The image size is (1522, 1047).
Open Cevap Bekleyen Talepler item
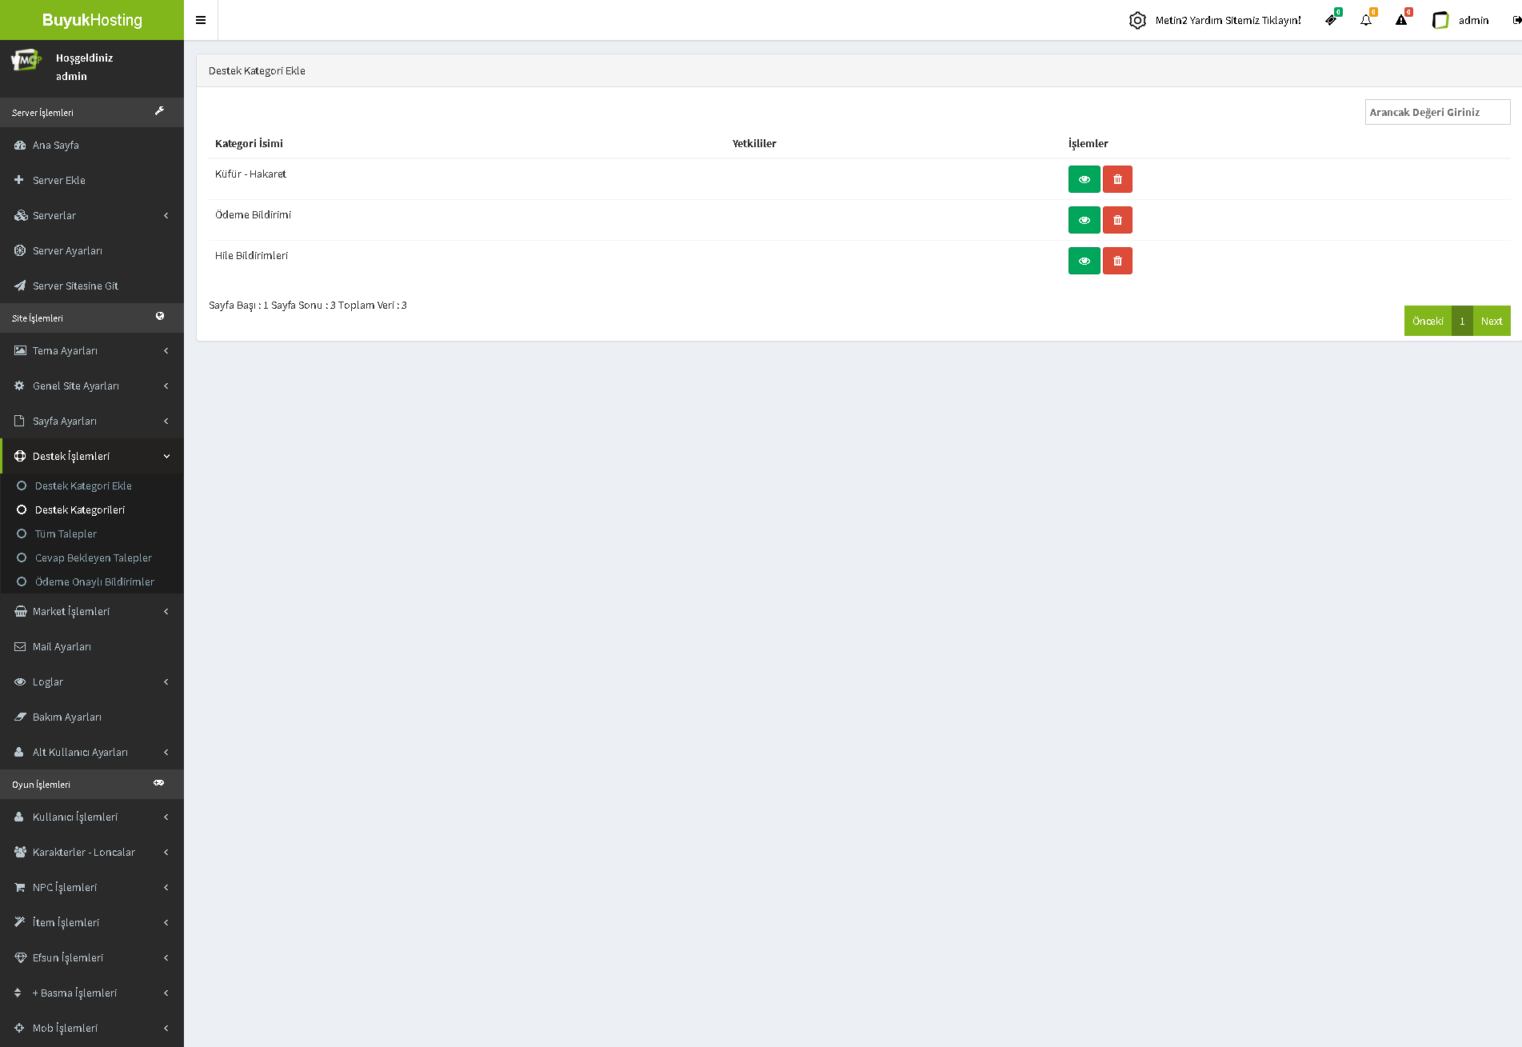coord(93,557)
